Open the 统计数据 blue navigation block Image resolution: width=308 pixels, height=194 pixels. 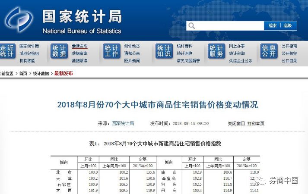click(x=59, y=51)
